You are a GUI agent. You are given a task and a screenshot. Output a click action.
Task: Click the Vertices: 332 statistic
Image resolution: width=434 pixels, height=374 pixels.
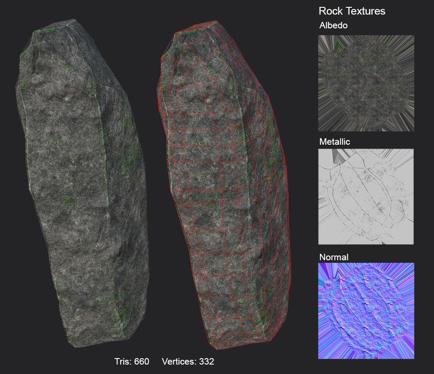189,362
